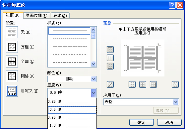Viewport: 185px width, 129px height.
Task: Select the 自定义 (Custom) border setting icon
Action: click(x=12, y=91)
